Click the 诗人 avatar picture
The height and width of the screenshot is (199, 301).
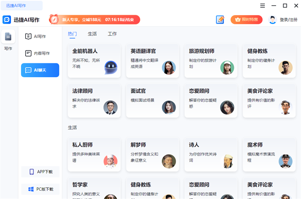coord(227,161)
